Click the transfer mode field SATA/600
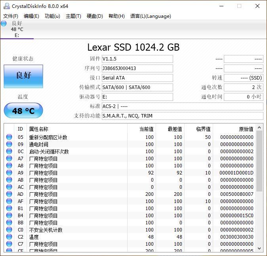 point(137,87)
